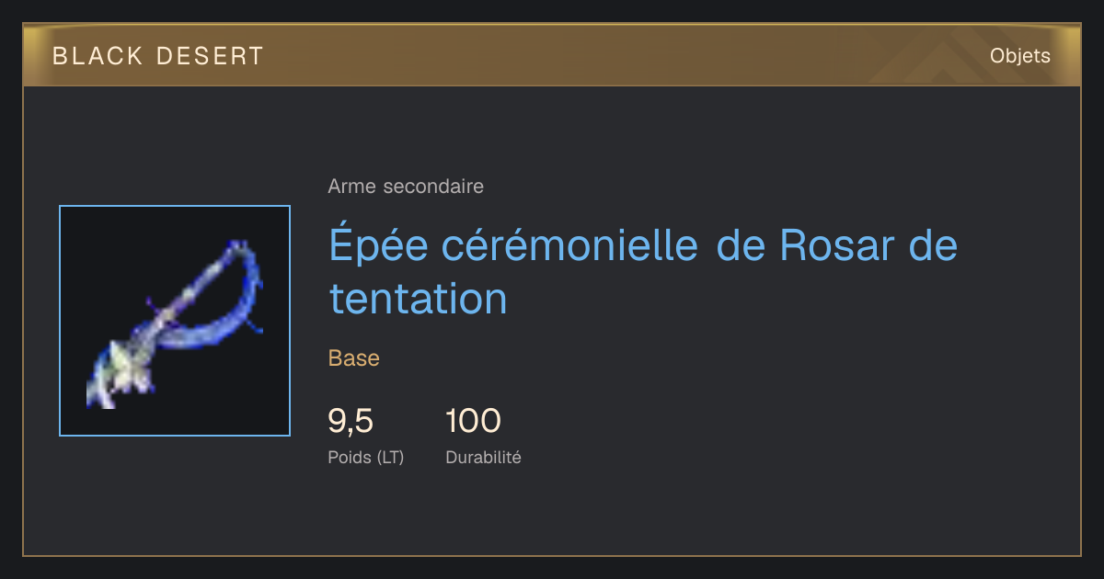Open the Objets section label
This screenshot has height=579, width=1104.
click(x=1019, y=56)
